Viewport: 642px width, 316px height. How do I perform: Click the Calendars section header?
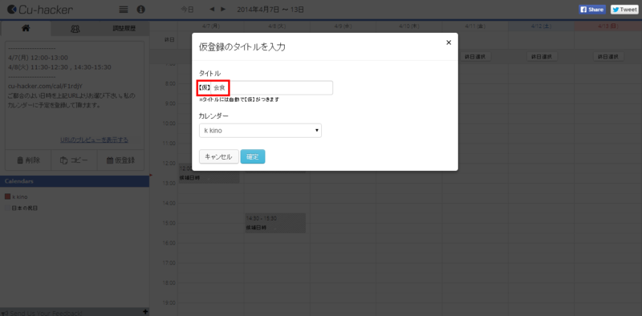point(75,181)
